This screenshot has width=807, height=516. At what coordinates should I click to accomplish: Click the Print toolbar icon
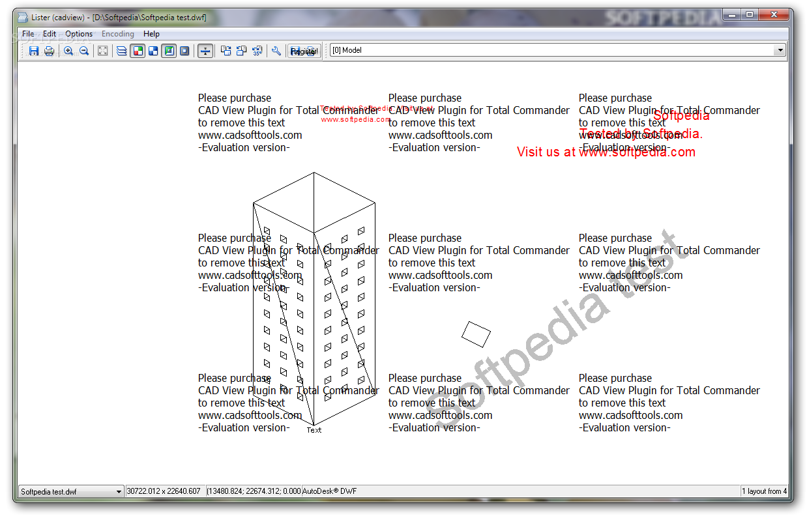tap(49, 51)
